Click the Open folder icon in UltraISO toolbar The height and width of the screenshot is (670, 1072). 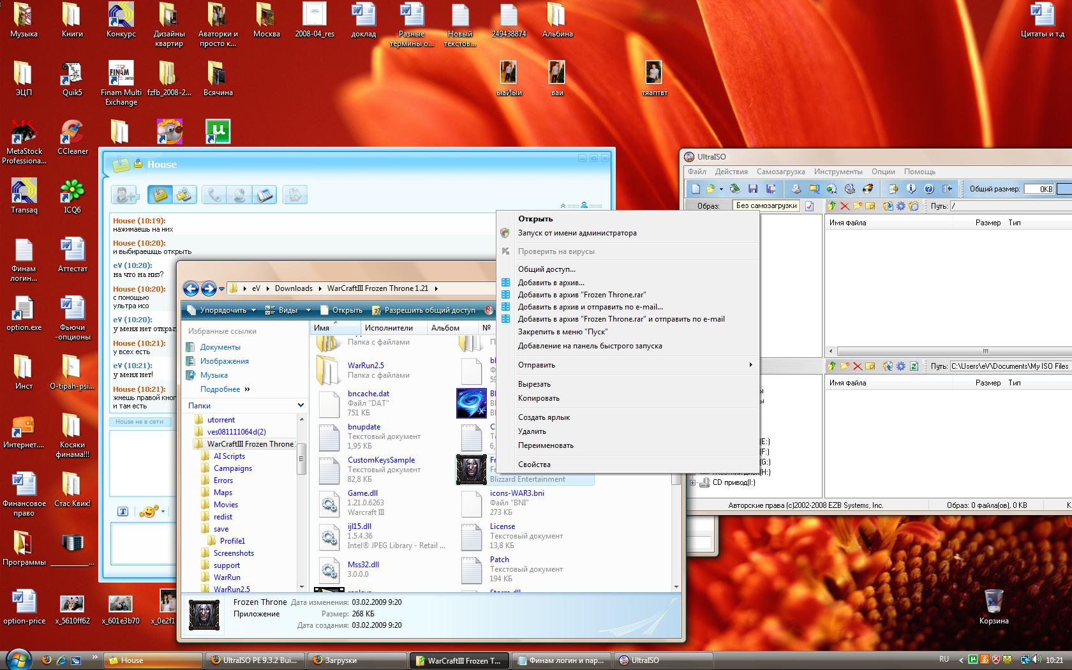(x=710, y=189)
